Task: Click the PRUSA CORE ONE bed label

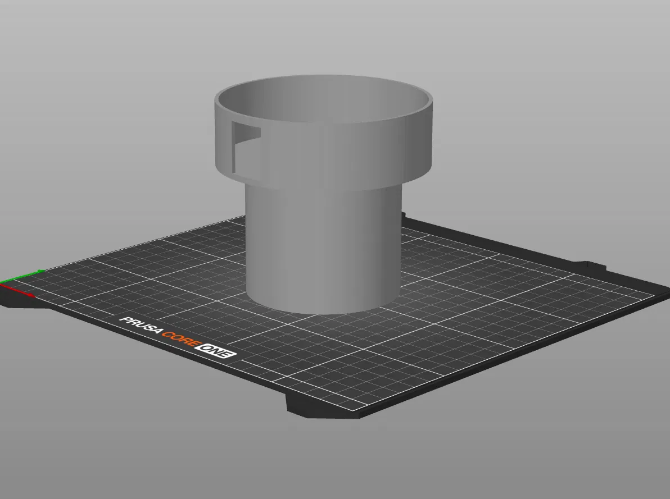Action: pos(178,337)
